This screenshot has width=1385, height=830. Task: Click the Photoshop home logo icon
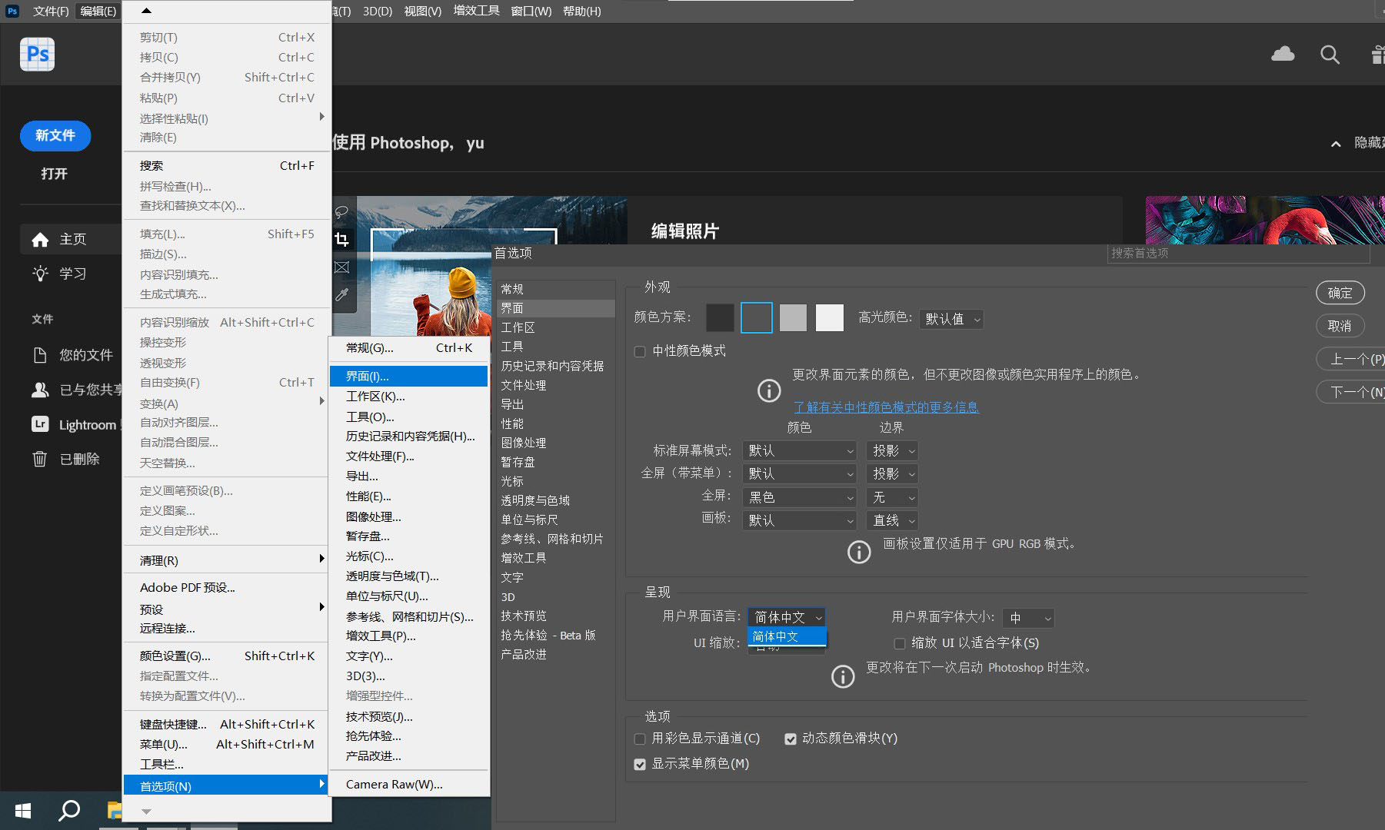click(x=38, y=55)
